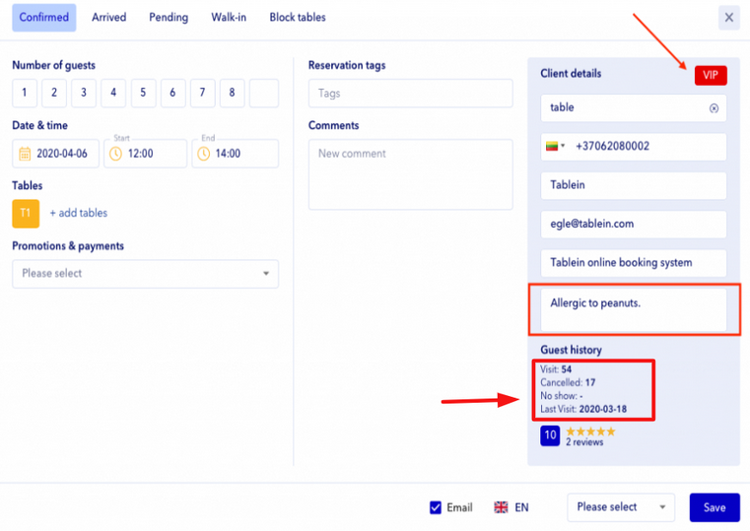Open the bottom Please select dropdown
The image size is (750, 531).
tap(621, 507)
